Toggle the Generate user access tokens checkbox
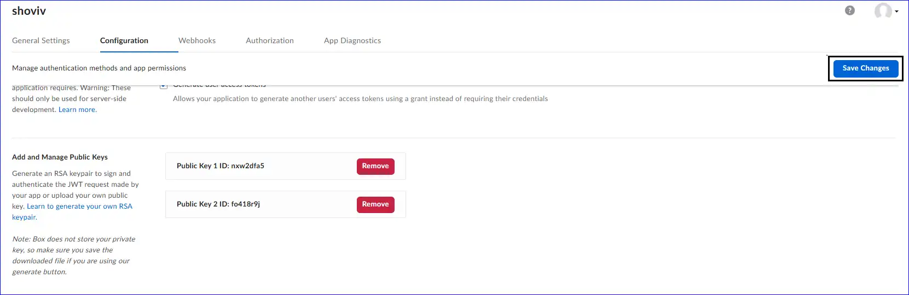The height and width of the screenshot is (295, 909). (164, 86)
